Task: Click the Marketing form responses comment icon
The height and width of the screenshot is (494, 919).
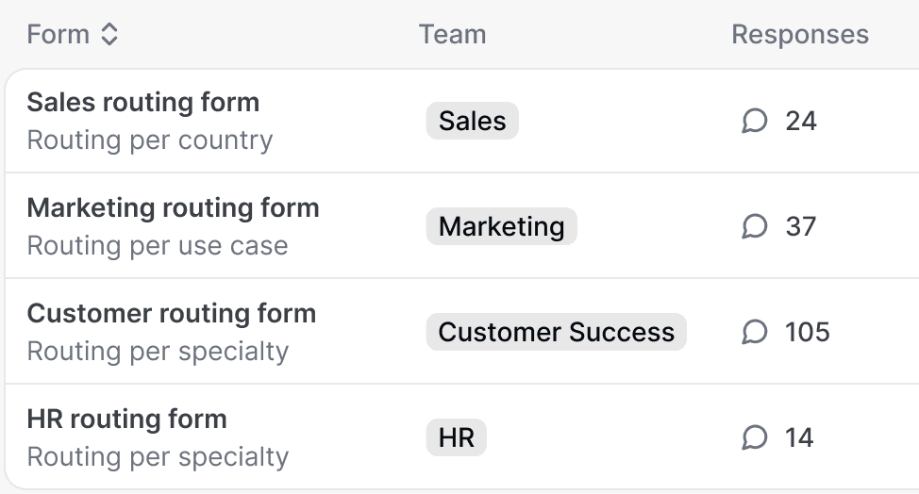Action: (755, 226)
